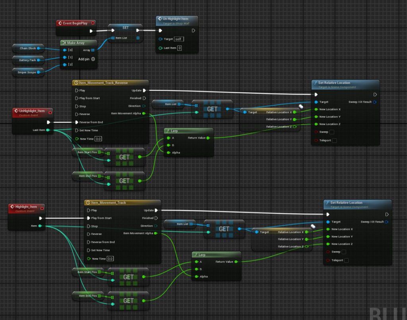Click the clock icon on Item_Movement_Track_Reverse

pos(76,83)
